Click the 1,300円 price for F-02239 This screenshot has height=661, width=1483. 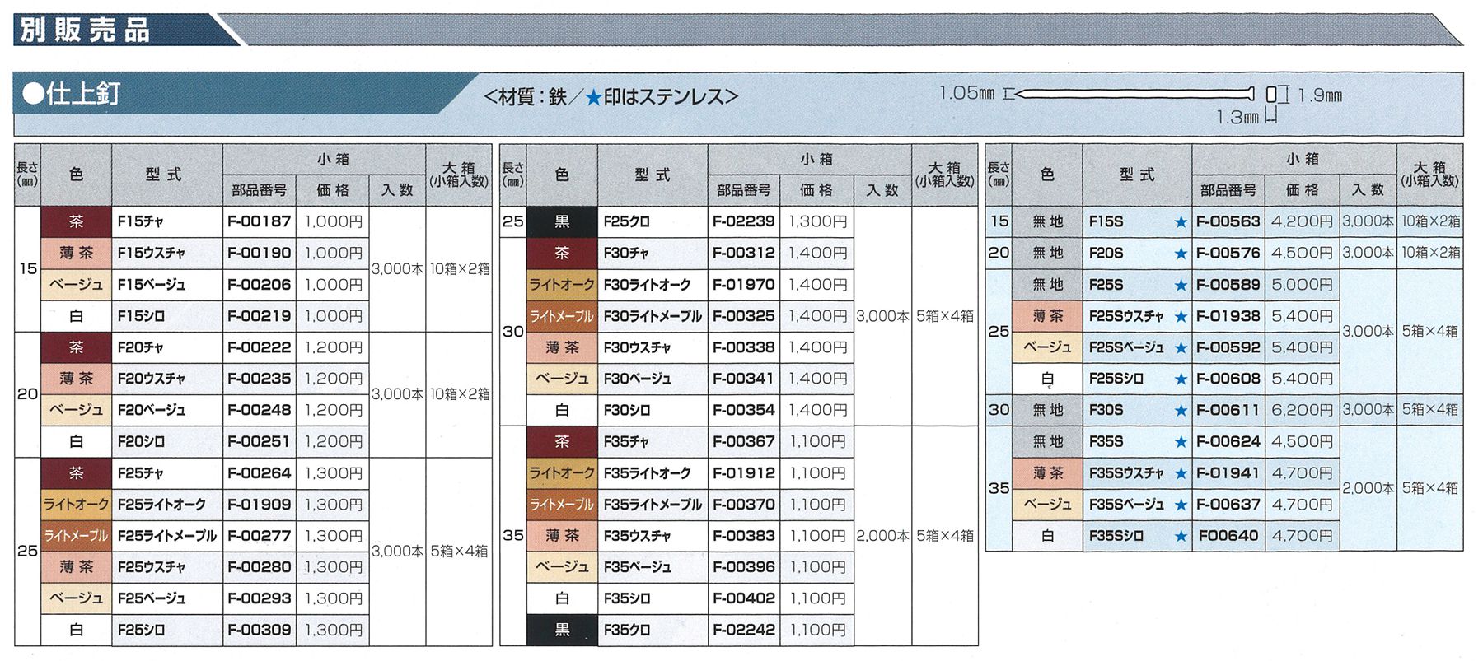(x=817, y=222)
